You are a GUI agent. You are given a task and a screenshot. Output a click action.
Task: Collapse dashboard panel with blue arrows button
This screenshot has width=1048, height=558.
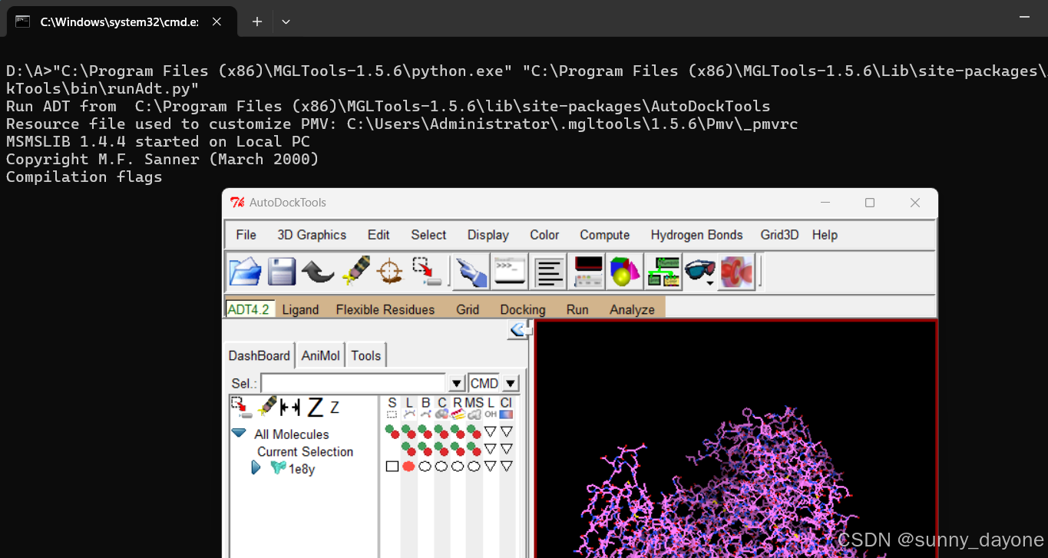point(518,329)
